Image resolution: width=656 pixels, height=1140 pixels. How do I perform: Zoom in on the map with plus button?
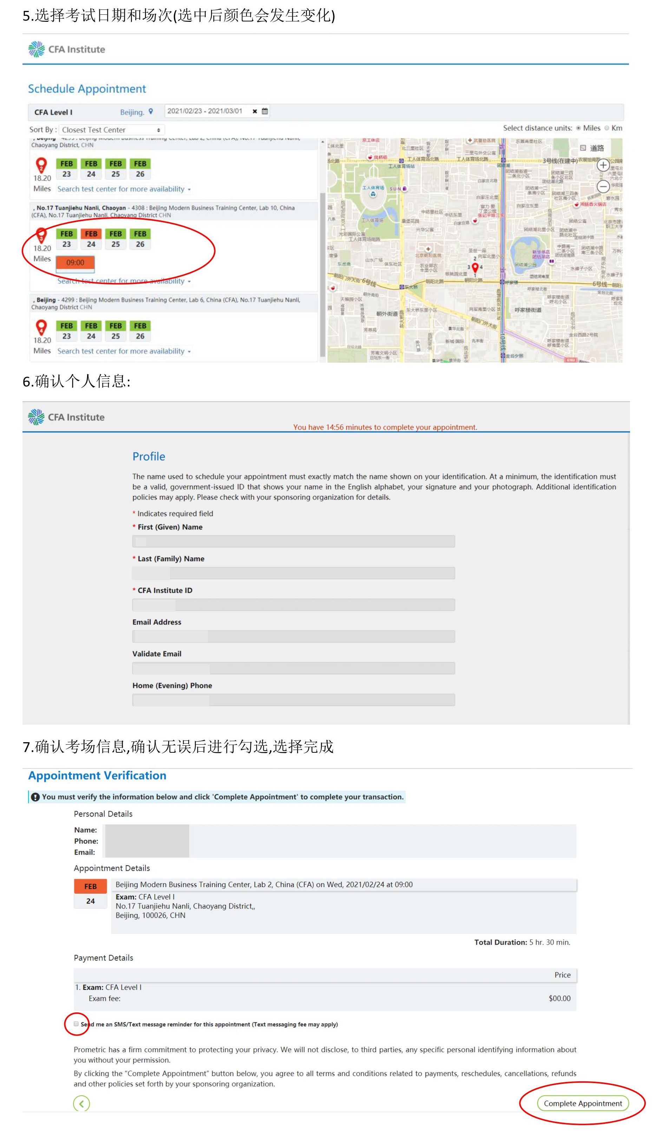pos(603,165)
